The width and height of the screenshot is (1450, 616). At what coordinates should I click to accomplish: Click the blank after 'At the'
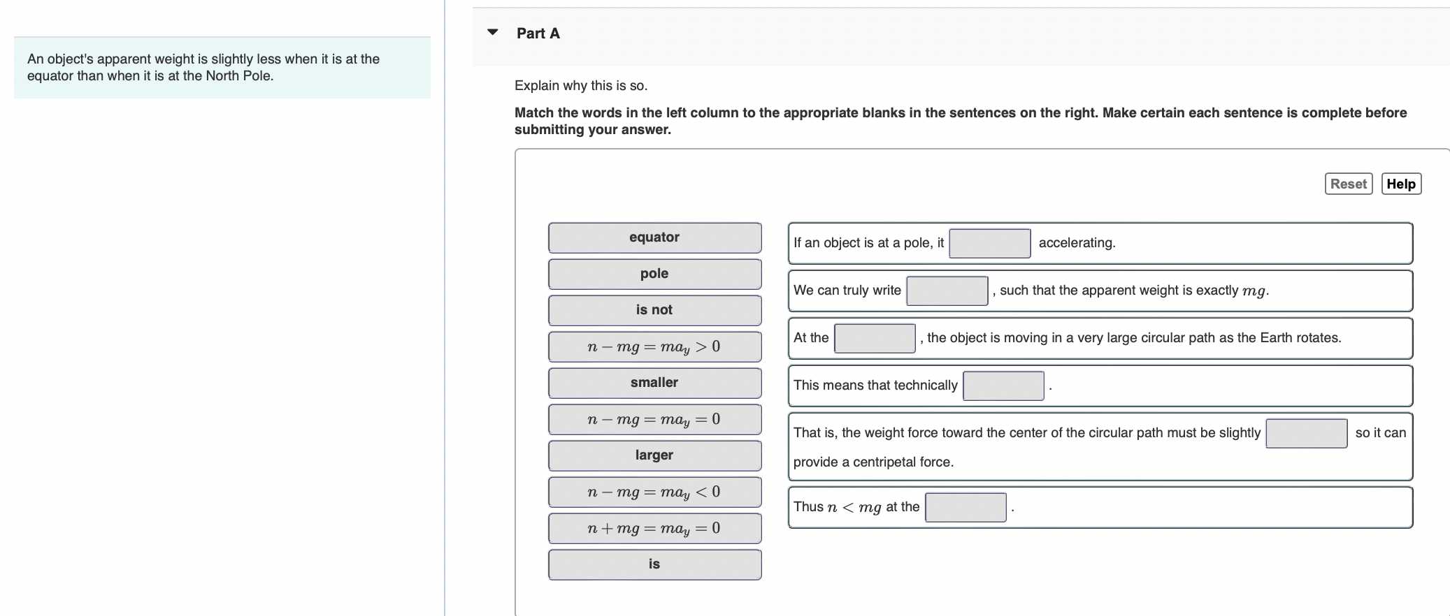875,338
